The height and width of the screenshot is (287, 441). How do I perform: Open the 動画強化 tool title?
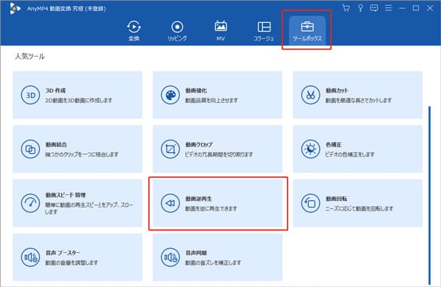point(196,91)
